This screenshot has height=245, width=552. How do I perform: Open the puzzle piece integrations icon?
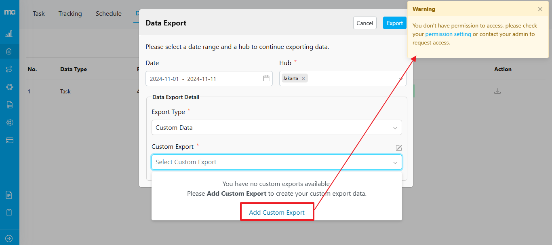(x=9, y=87)
